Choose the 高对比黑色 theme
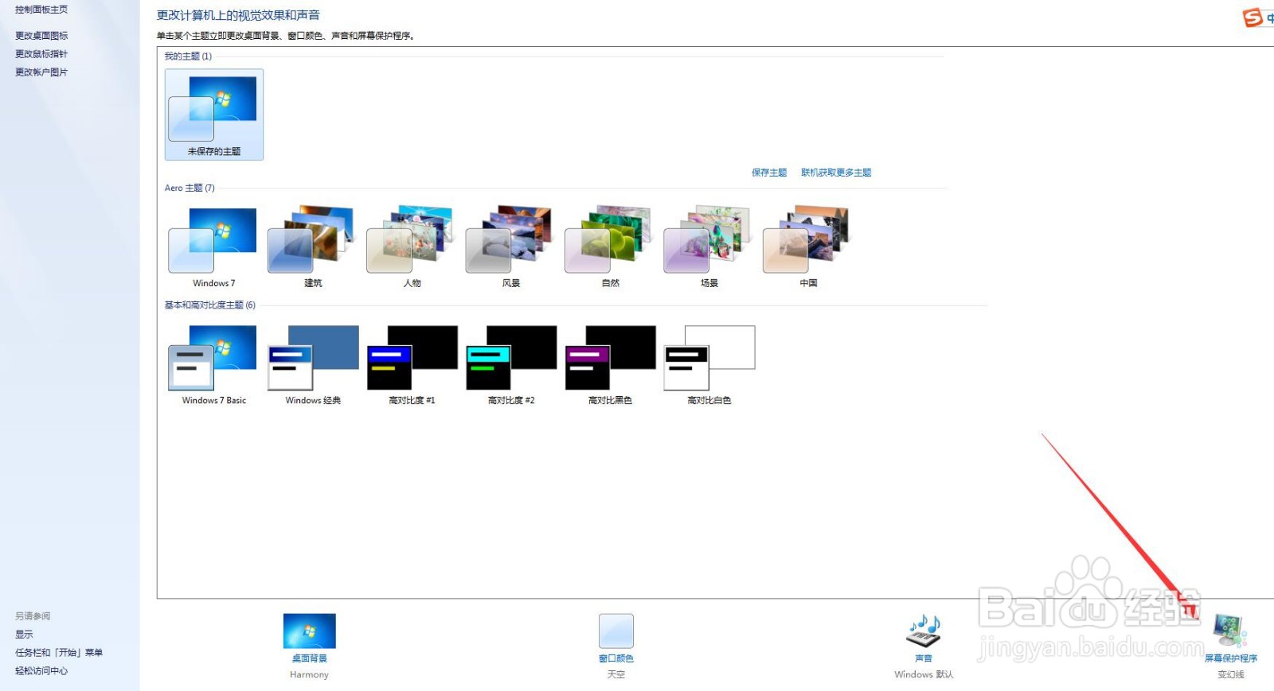Image resolution: width=1274 pixels, height=691 pixels. click(610, 364)
